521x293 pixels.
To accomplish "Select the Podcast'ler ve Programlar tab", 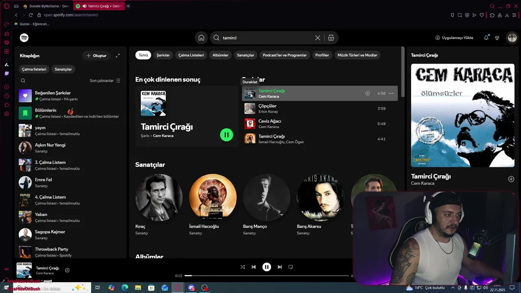I will pyautogui.click(x=285, y=55).
